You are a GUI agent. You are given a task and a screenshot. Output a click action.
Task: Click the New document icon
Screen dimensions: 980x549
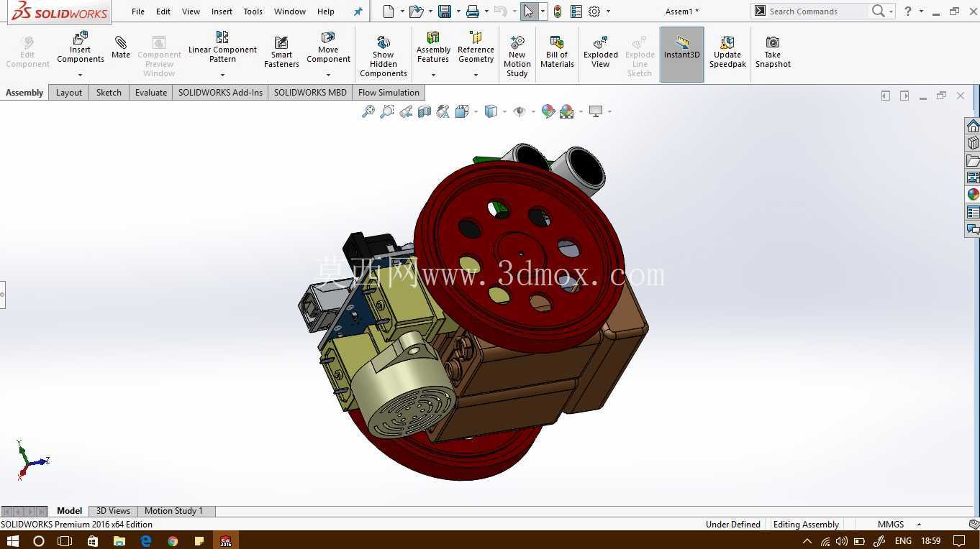click(x=389, y=11)
